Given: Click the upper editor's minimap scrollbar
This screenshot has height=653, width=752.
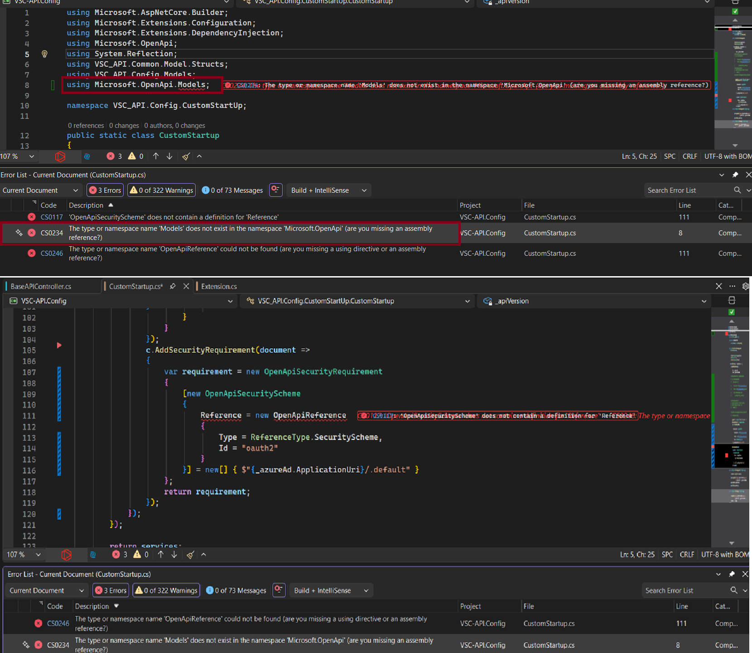Looking at the screenshot, I should (733, 84).
